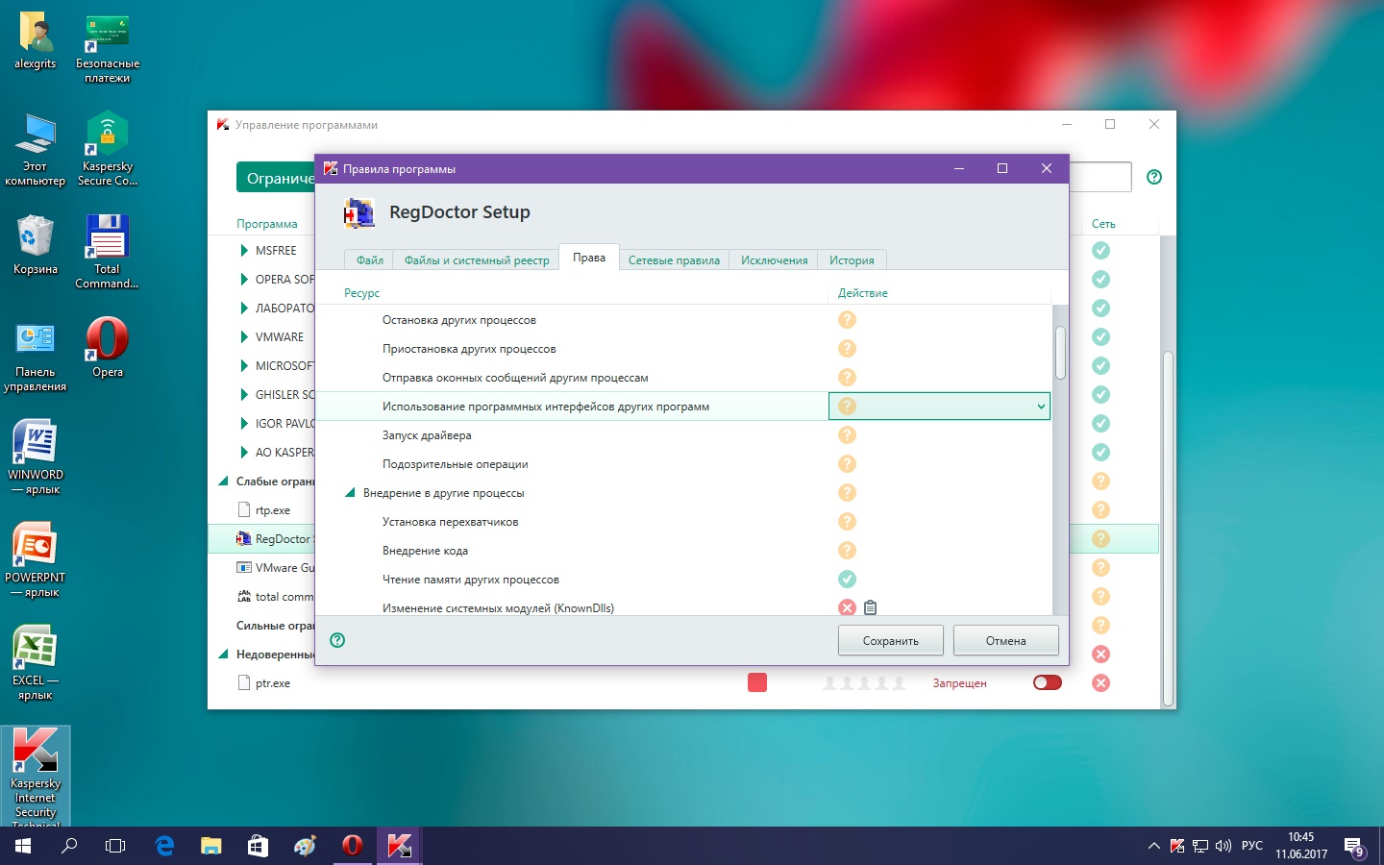Click the red square status swatch for ptr.exe
This screenshot has height=865, width=1384.
tap(757, 682)
